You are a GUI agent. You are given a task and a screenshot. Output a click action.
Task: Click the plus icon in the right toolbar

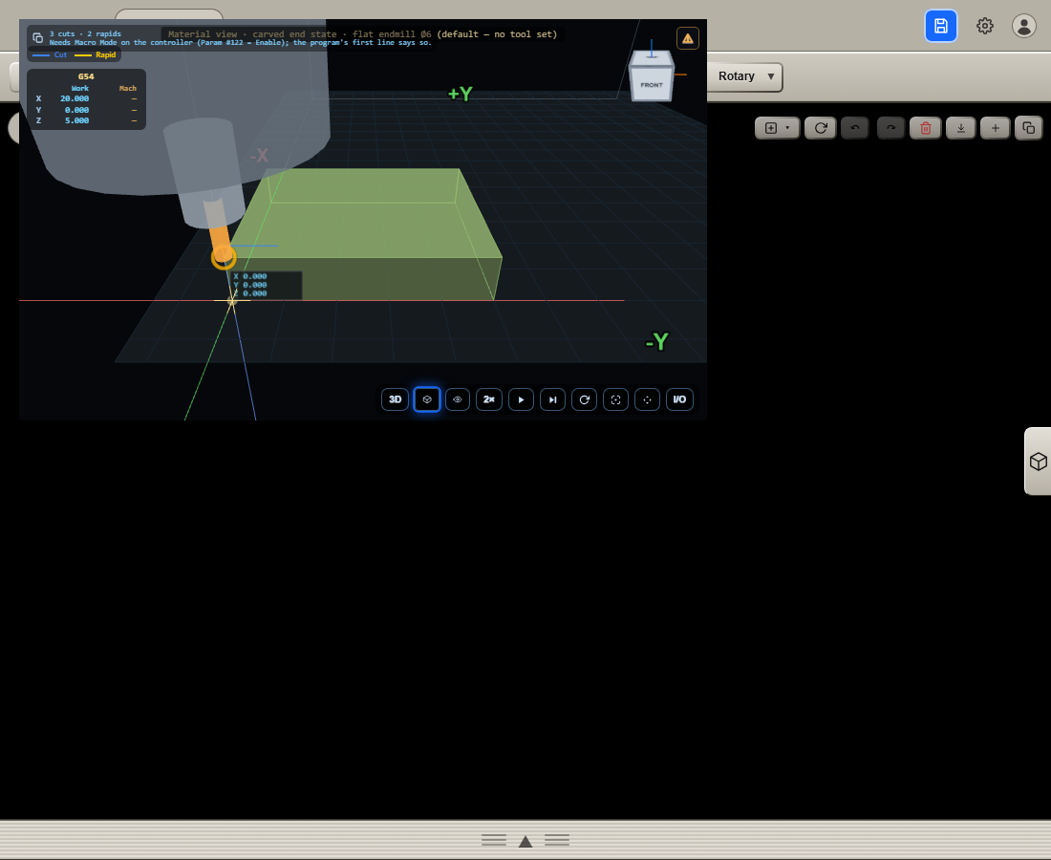[996, 128]
